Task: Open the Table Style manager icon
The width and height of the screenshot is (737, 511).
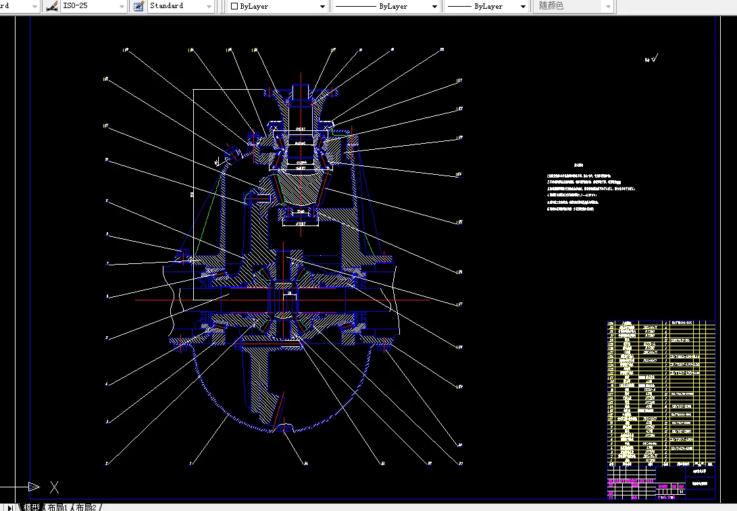Action: pos(138,7)
